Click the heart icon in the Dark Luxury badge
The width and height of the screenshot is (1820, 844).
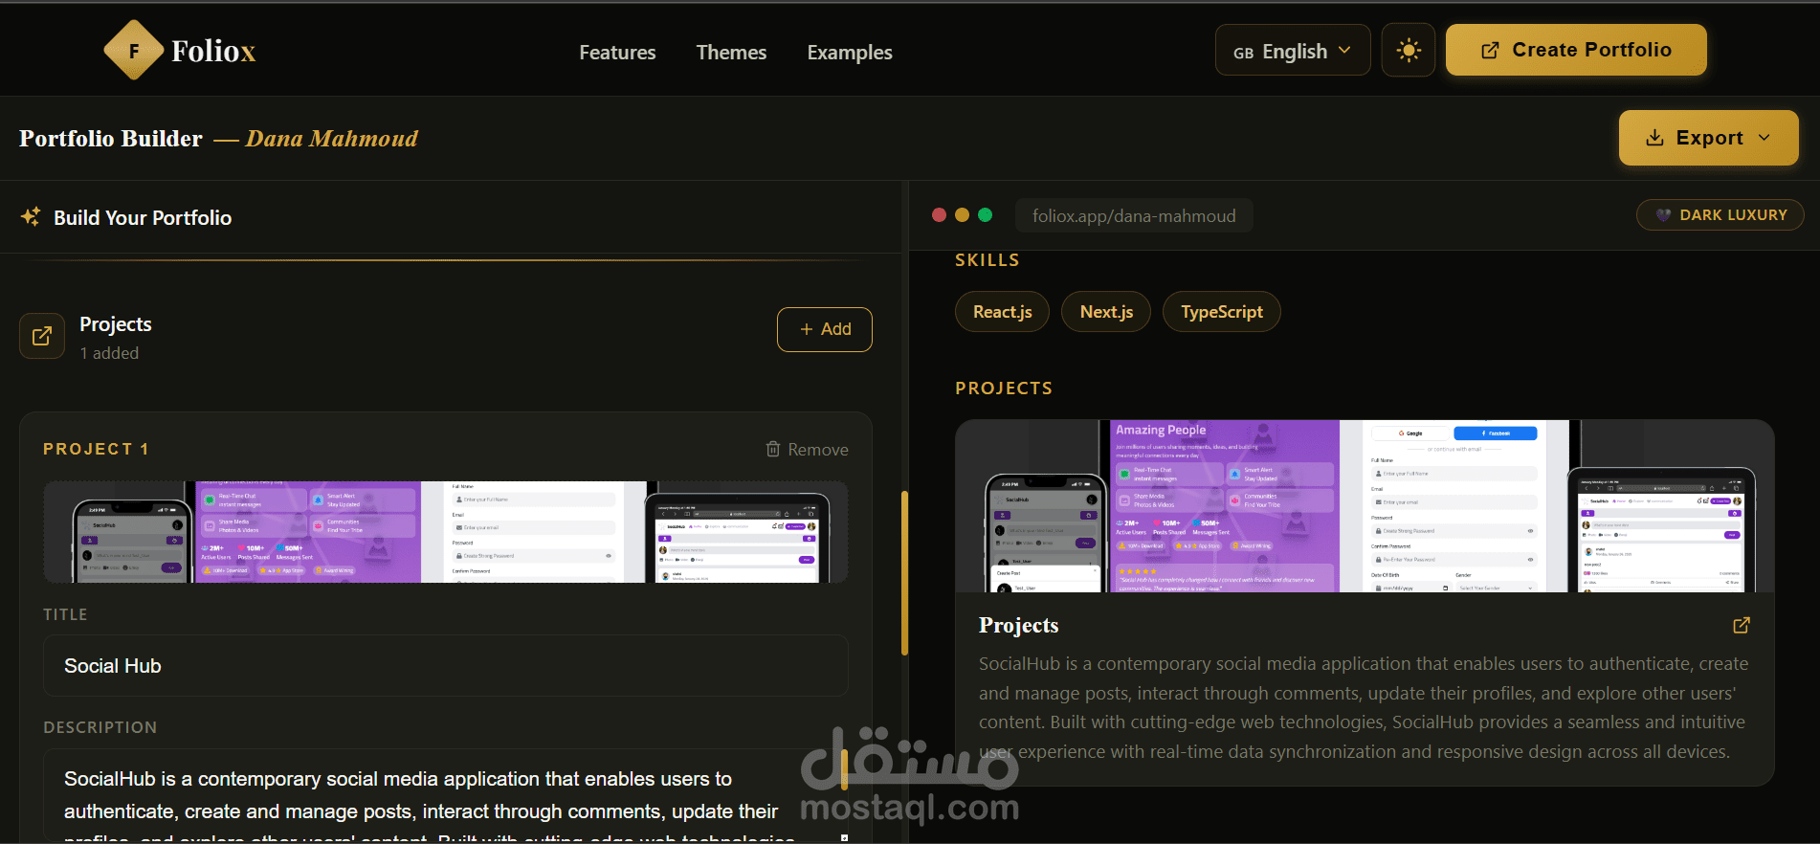[1663, 215]
